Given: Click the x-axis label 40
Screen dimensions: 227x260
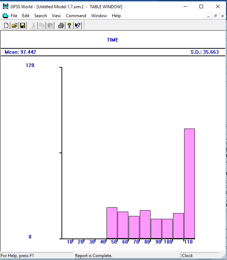Looking at the screenshot, I should (x=103, y=242).
